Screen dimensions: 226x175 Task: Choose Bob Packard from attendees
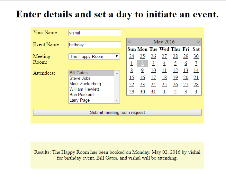pos(82,95)
